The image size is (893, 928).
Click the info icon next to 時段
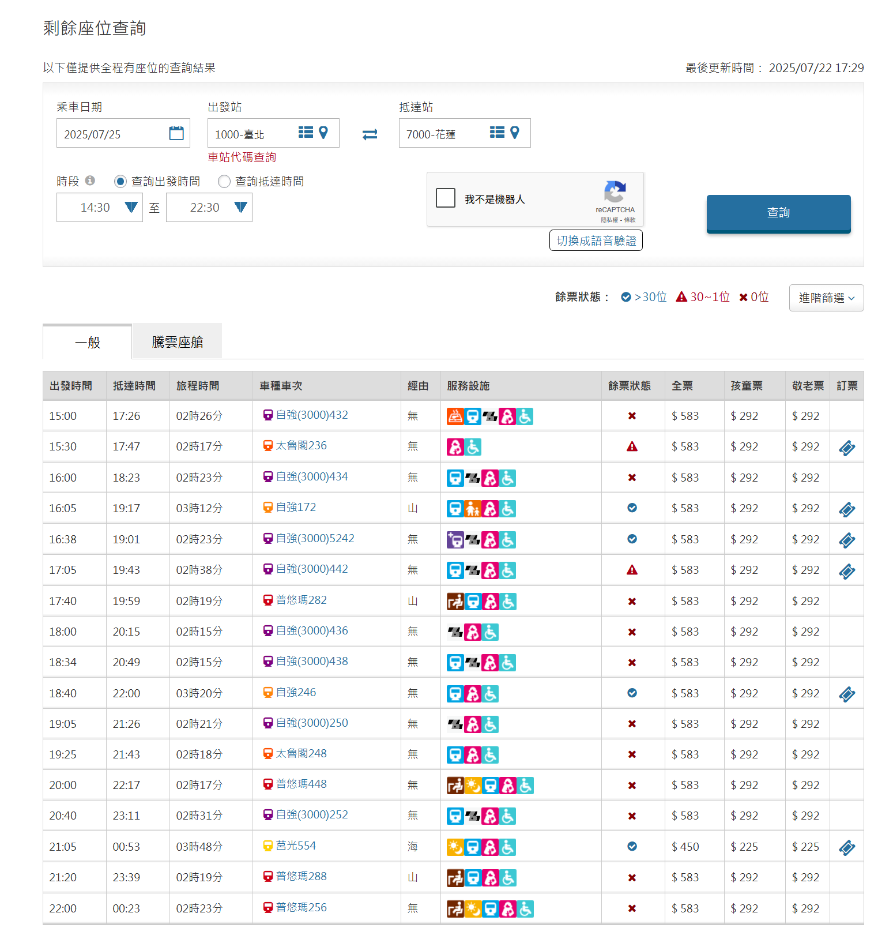click(x=90, y=181)
